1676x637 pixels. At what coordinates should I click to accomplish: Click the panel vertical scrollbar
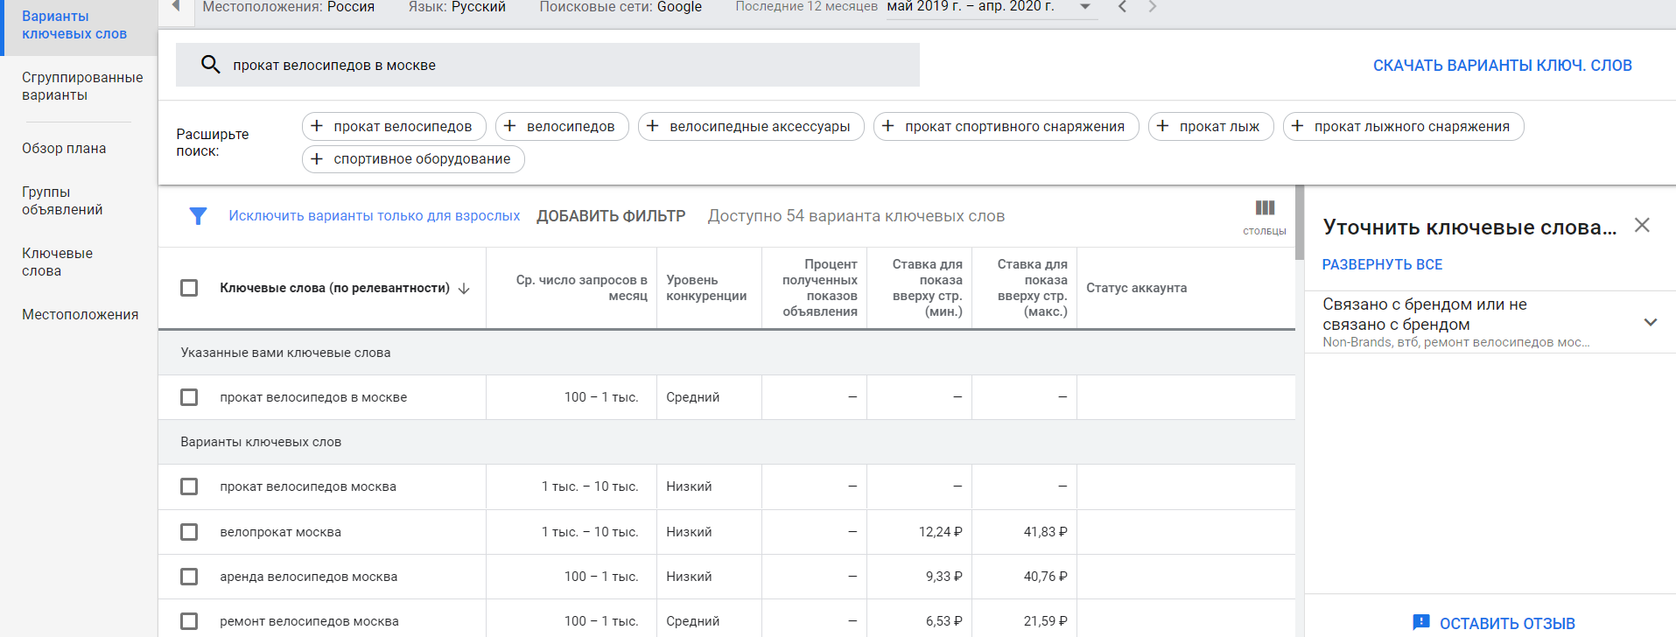tap(1300, 223)
